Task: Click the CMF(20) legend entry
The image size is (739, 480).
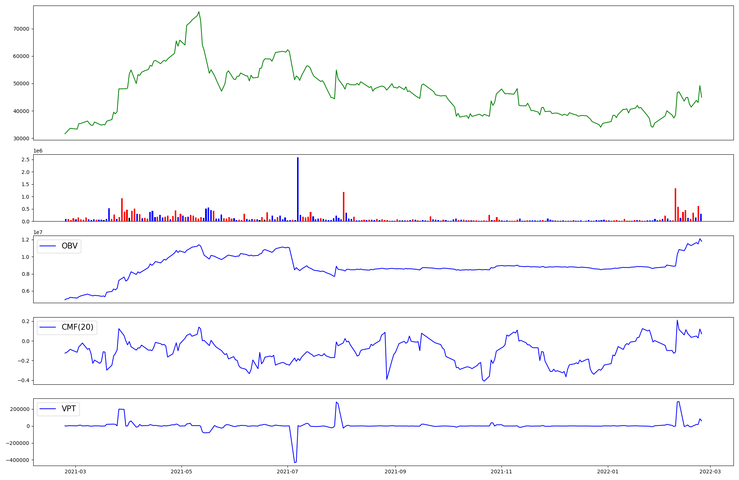Action: tap(77, 327)
